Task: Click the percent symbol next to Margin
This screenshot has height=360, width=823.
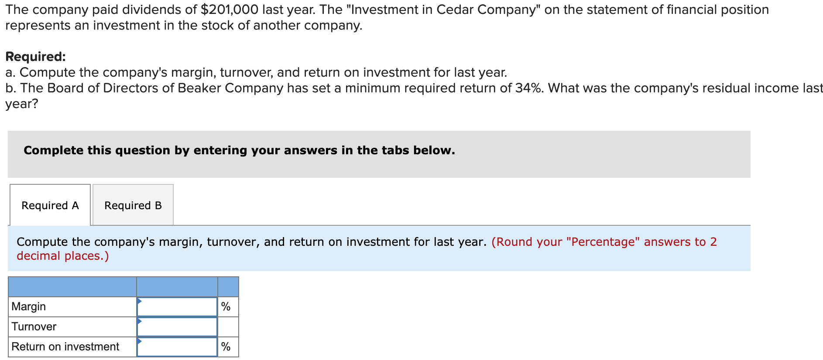Action: pyautogui.click(x=226, y=306)
